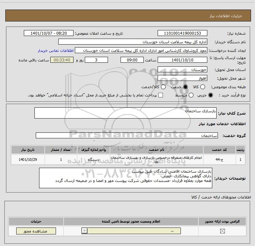Screen dimensions: 255x246
Task: Select the خدمت radio button
Action: tap(185, 87)
